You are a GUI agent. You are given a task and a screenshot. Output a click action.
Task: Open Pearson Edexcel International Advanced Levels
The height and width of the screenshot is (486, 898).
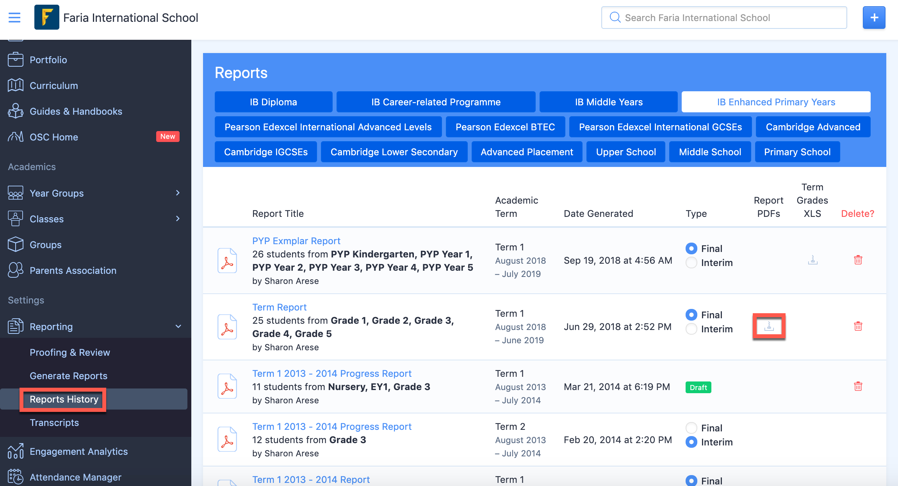[328, 127]
